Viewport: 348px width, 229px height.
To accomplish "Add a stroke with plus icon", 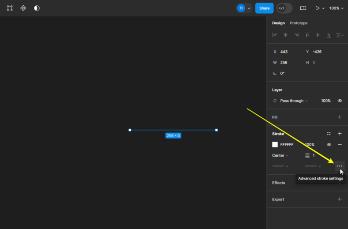I will click(340, 133).
